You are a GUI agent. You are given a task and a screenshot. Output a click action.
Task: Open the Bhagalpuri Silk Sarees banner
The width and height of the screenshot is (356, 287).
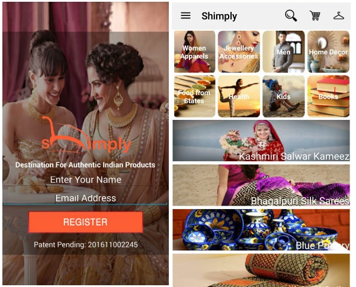[261, 185]
